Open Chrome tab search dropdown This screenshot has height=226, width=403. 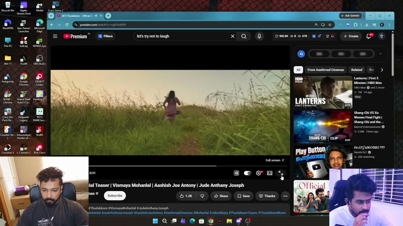tap(51, 16)
